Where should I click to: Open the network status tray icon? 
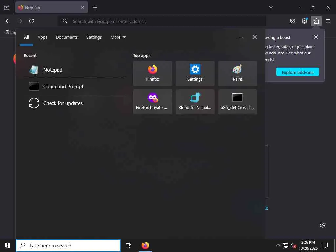[x=286, y=245]
